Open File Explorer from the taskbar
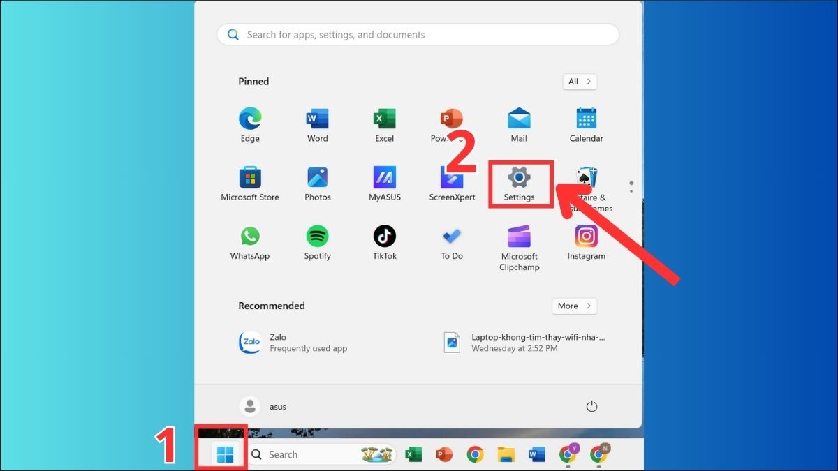Image resolution: width=838 pixels, height=471 pixels. pos(506,455)
